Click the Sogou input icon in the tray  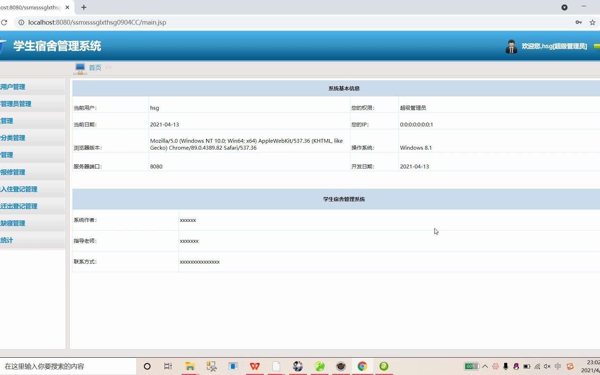coord(570,366)
